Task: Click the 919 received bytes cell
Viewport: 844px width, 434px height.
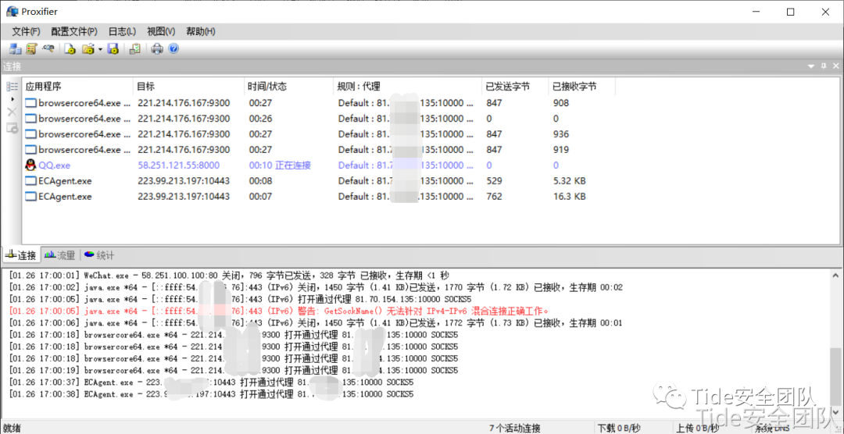Action: pos(561,150)
